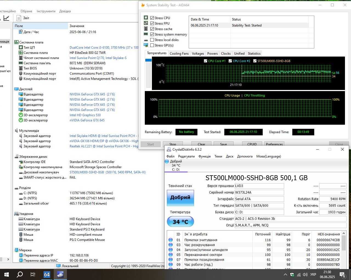This screenshot has height=280, width=351.
Task: Open the Мова(Language) menu
Action: (269, 156)
